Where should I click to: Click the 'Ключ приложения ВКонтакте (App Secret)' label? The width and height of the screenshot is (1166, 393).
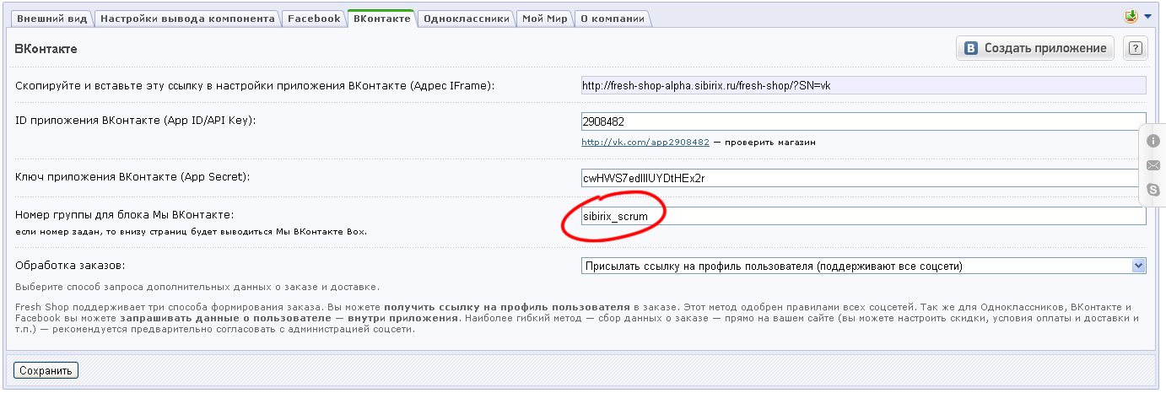(x=134, y=176)
